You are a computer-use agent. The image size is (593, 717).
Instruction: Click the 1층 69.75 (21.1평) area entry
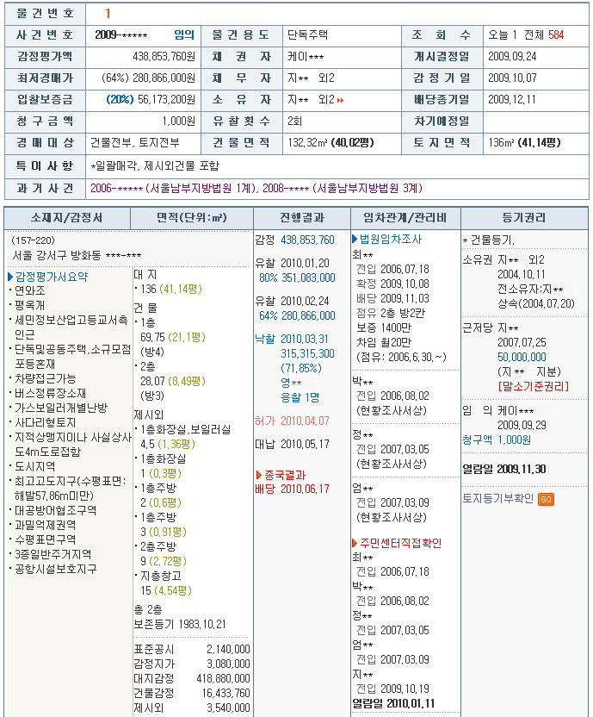pyautogui.click(x=171, y=330)
